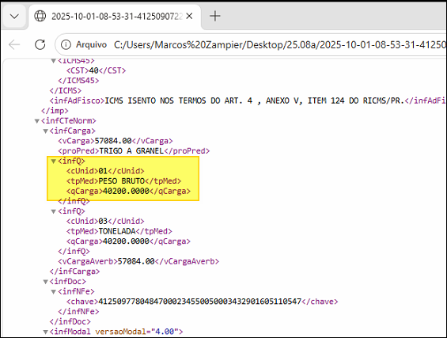Open a new tab with plus button
The image size is (447, 338).
click(x=215, y=16)
